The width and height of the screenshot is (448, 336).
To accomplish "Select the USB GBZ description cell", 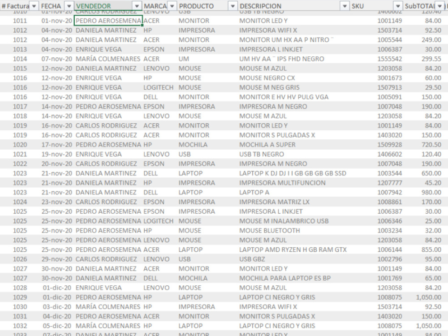I will point(252,259).
